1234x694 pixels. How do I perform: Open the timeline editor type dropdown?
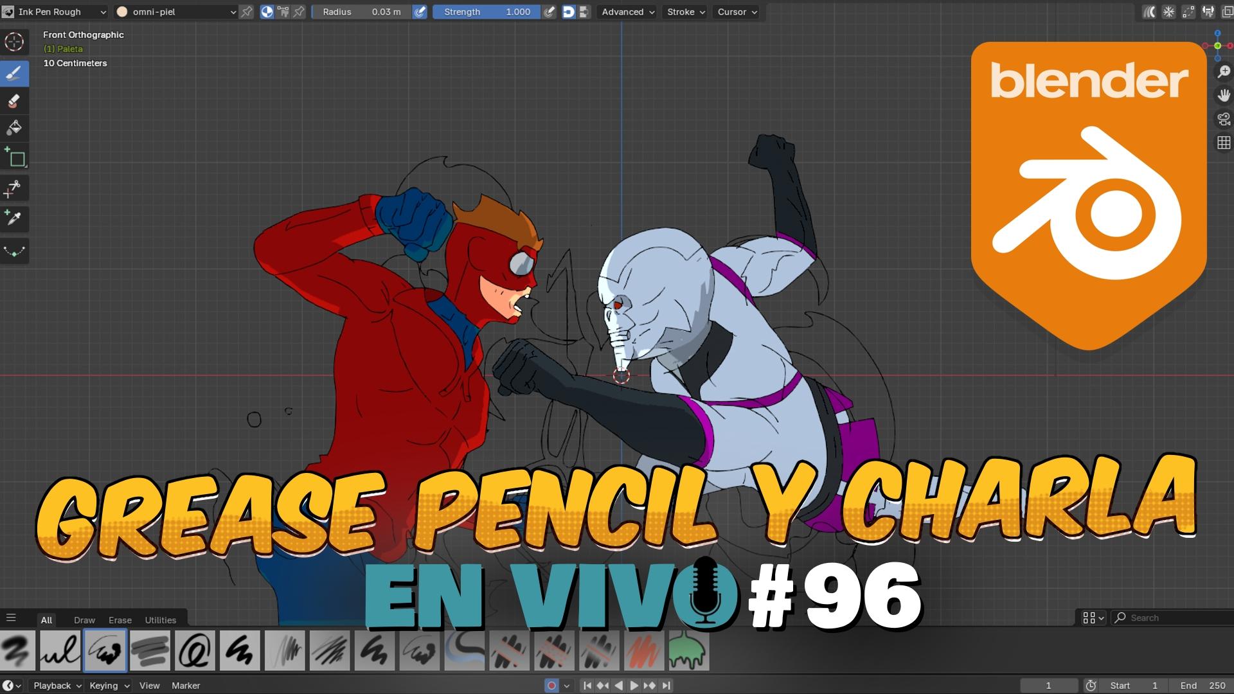pos(12,686)
